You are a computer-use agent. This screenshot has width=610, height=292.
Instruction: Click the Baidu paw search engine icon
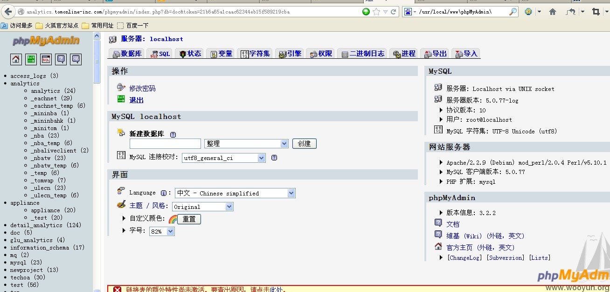pyautogui.click(x=408, y=12)
